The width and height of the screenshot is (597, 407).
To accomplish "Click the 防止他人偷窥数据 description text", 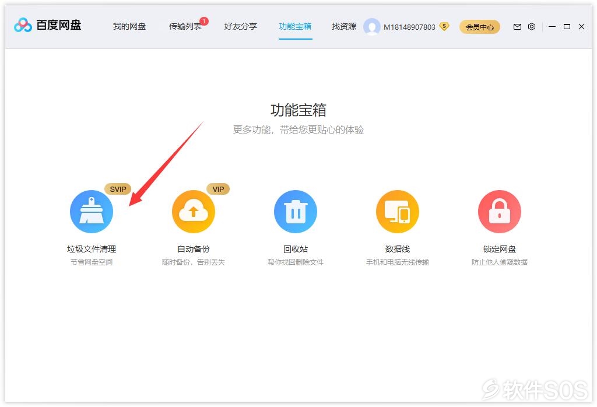I will pos(500,262).
